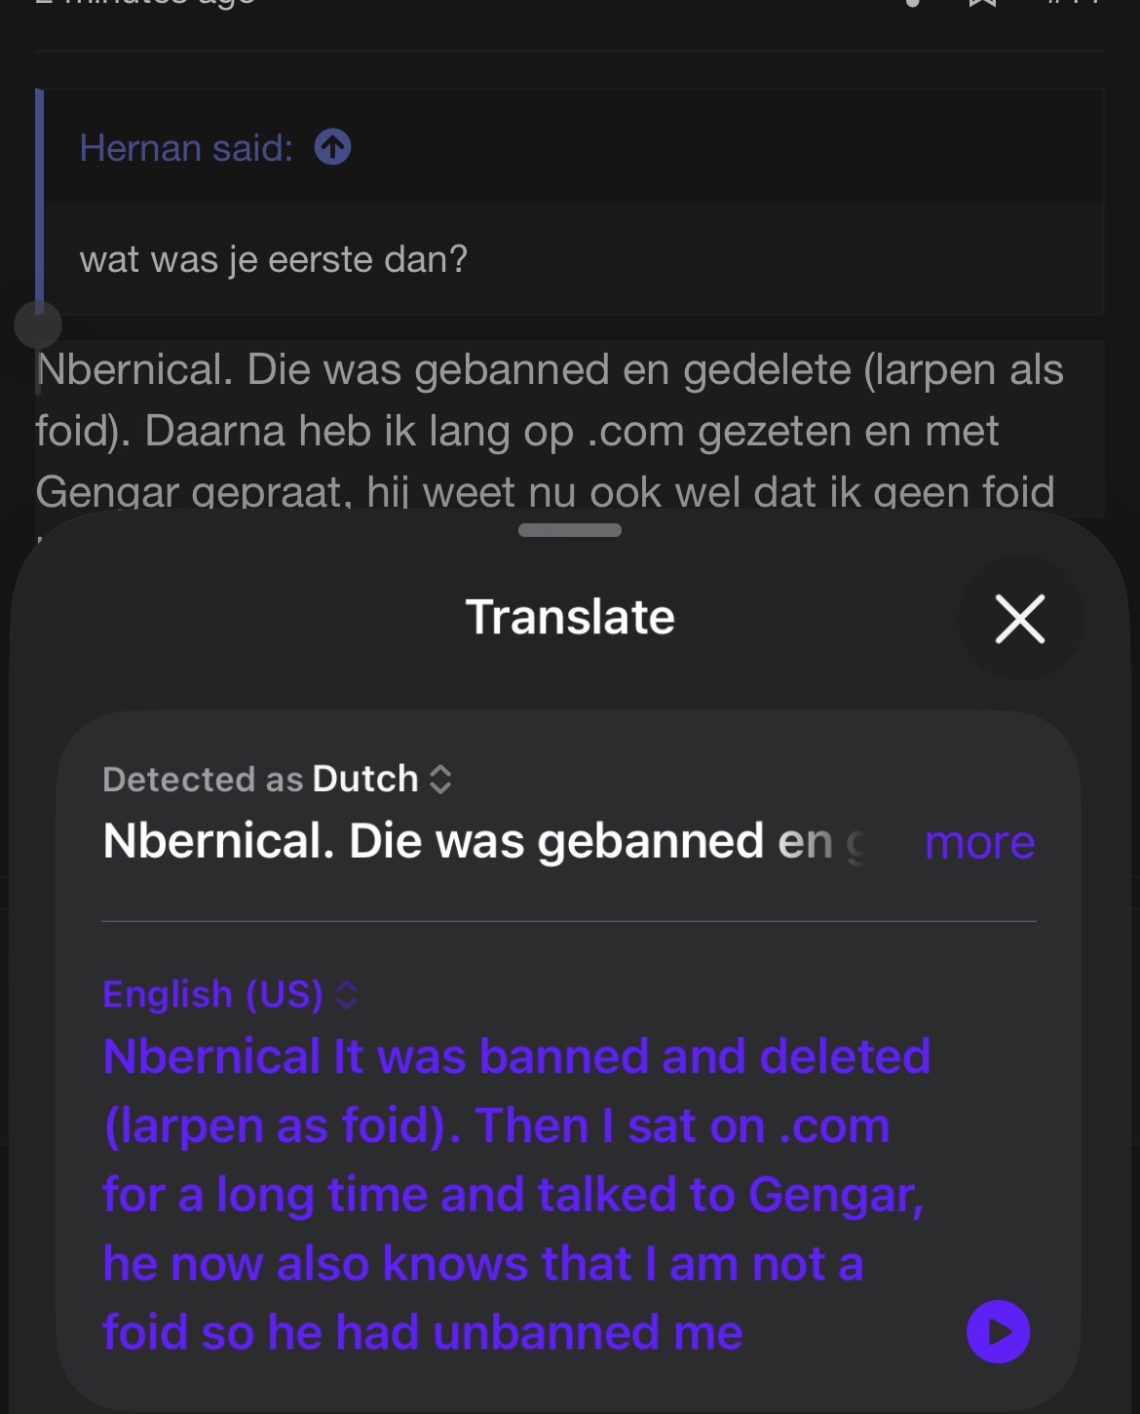Viewport: 1140px width, 1414px height.
Task: Tap the Translate sheet title
Action: pyautogui.click(x=570, y=617)
